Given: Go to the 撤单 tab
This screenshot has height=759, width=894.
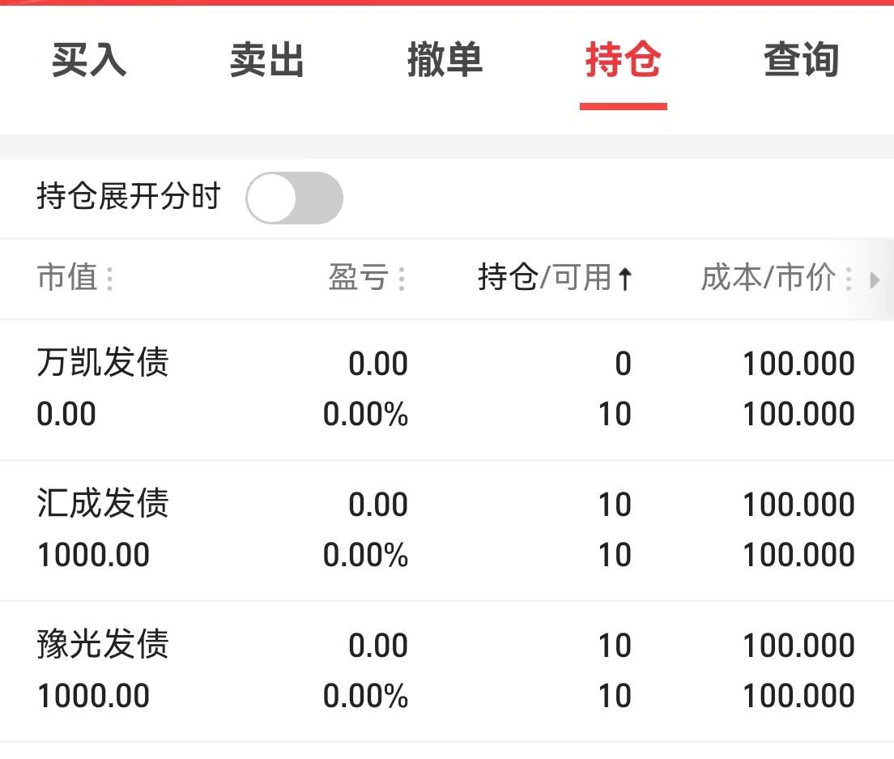Looking at the screenshot, I should [x=445, y=61].
